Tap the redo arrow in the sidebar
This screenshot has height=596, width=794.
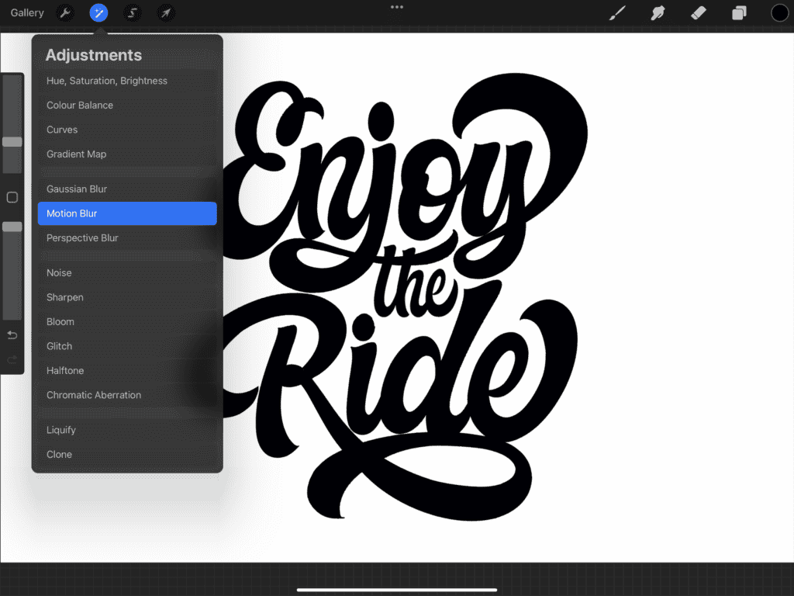click(x=12, y=359)
